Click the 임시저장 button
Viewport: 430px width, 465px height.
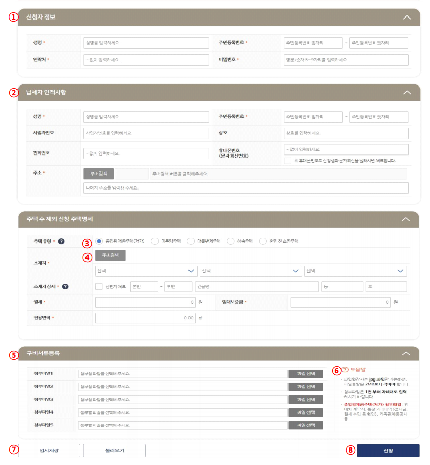49,451
